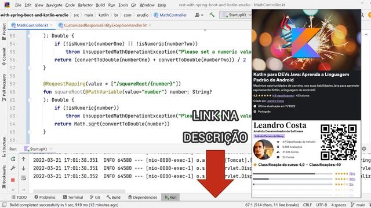Toggle soft-wrap in Run console
The width and height of the screenshot is (371, 208).
tap(23, 178)
